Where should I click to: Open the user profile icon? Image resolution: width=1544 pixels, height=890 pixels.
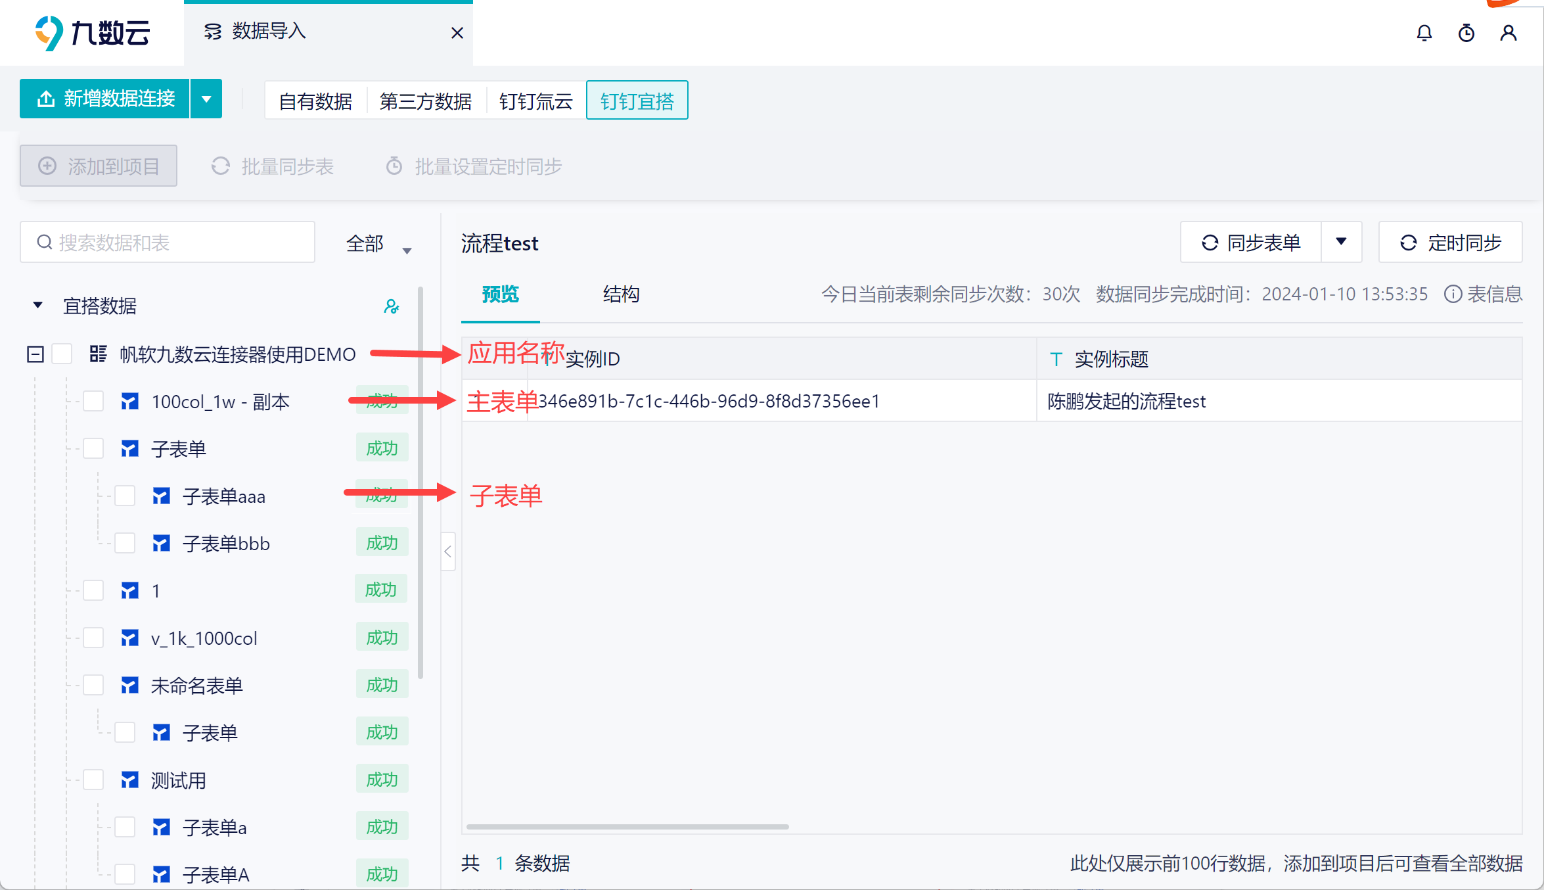click(x=1509, y=33)
